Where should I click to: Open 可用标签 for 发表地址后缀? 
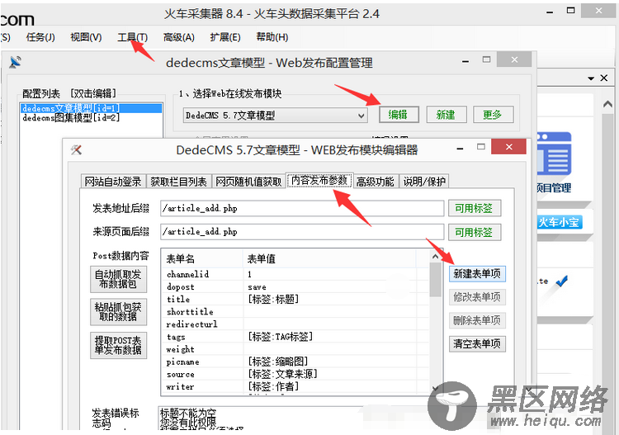[475, 208]
